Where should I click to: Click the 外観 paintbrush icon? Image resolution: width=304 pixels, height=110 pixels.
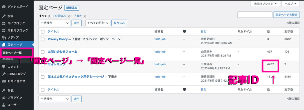[4, 90]
